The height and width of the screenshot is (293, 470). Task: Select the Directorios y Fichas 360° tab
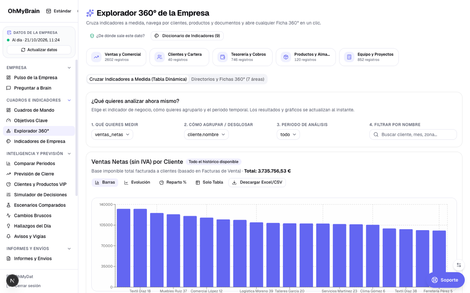pos(228,79)
